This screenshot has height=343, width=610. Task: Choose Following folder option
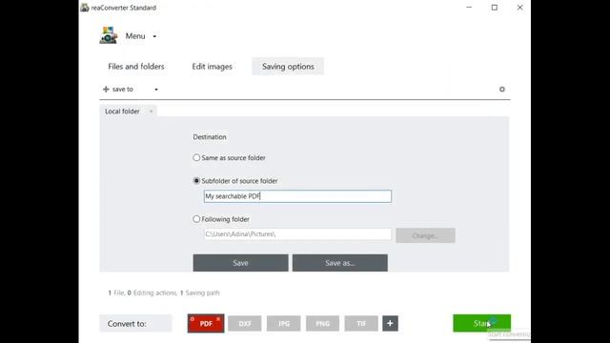pos(196,219)
